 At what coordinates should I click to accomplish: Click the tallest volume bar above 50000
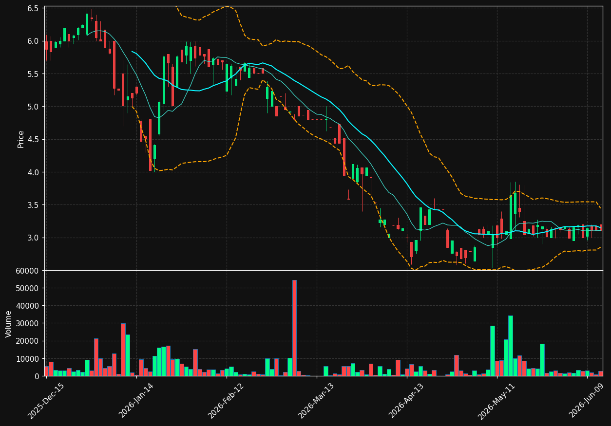coord(294,328)
